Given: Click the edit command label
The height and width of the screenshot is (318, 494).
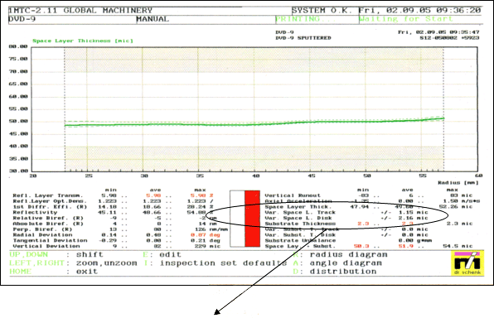Looking at the screenshot, I should 170,254.
